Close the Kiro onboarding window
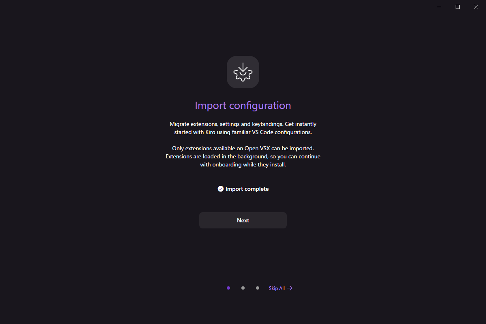Image resolution: width=486 pixels, height=324 pixels. pos(476,7)
